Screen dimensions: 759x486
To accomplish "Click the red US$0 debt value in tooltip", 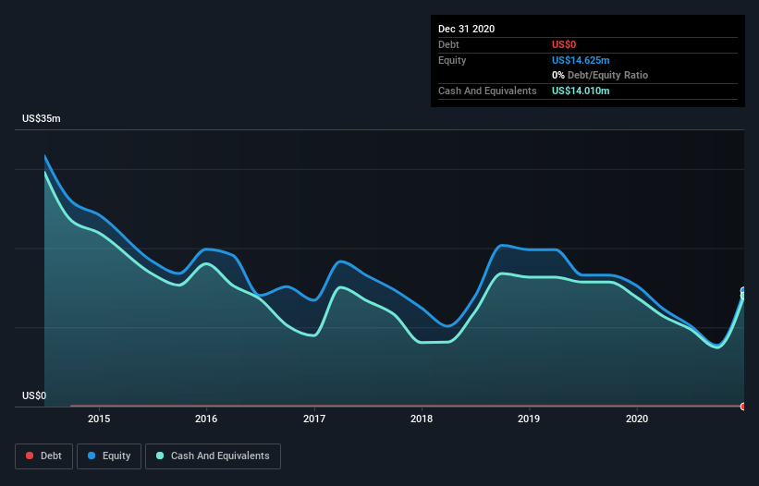I will click(564, 44).
